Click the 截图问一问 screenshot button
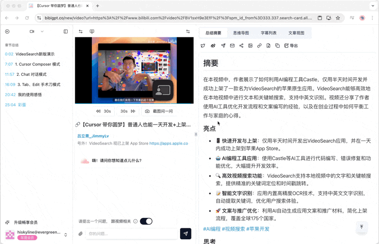 point(159,111)
